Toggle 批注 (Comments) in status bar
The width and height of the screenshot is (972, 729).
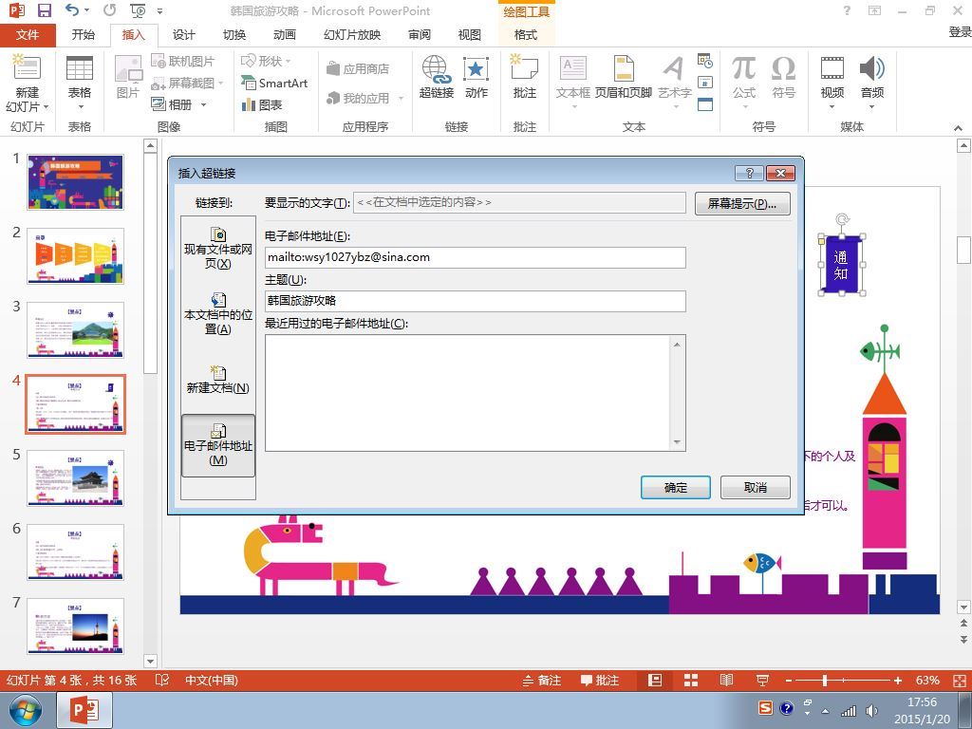click(x=600, y=680)
